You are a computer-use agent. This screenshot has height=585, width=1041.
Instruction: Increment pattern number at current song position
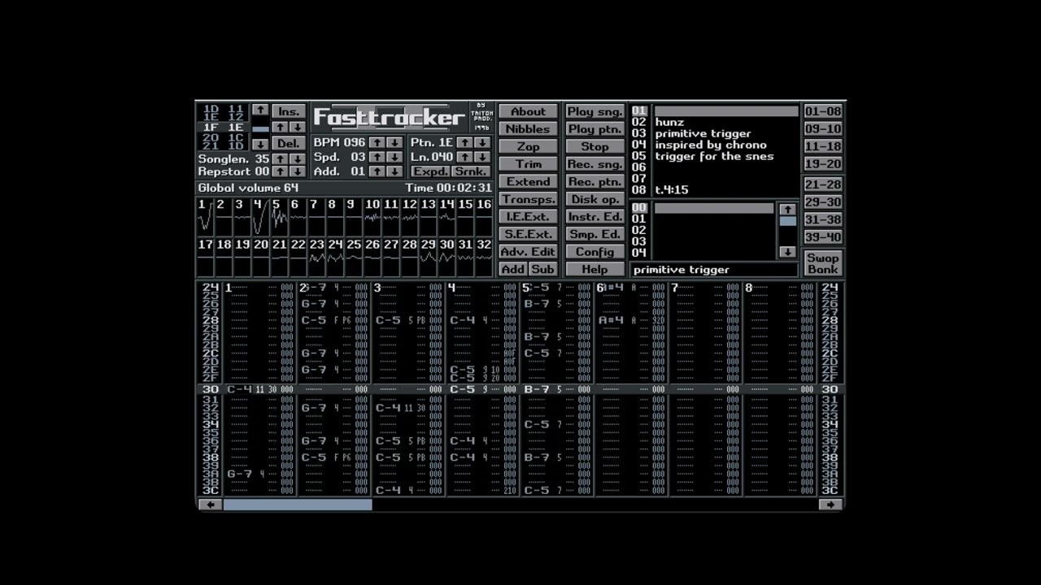[x=279, y=128]
